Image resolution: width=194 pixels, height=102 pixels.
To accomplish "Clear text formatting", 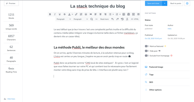I will coord(127,19).
